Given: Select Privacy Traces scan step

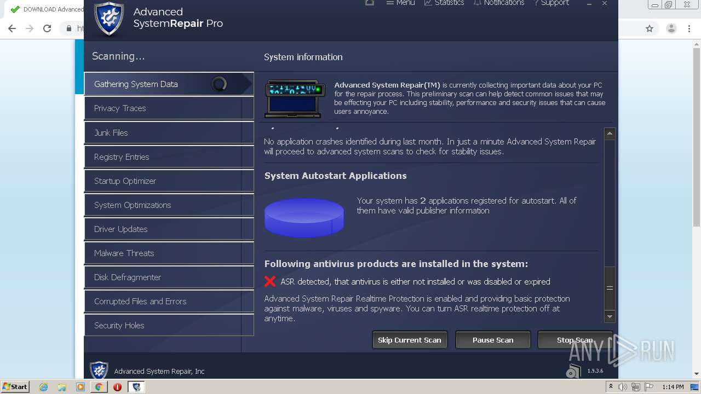Looking at the screenshot, I should coord(169,108).
